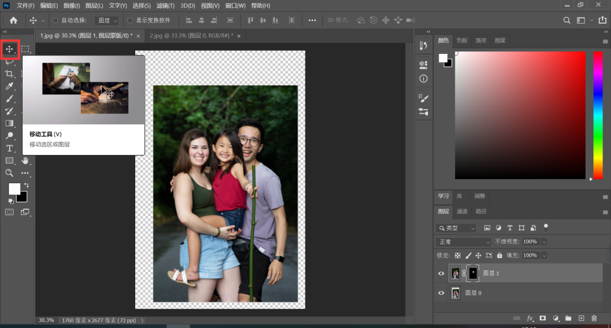611x328 pixels.
Task: Open the 类型 layer filter dropdown
Action: (456, 228)
